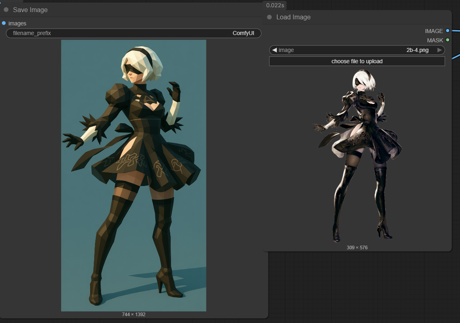The height and width of the screenshot is (323, 460).
Task: Click the low-poly output image preview
Action: click(134, 175)
